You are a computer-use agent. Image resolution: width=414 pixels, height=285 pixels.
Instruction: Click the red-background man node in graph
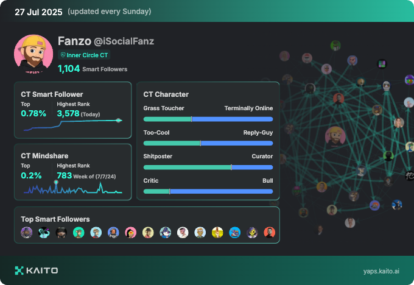[339, 99]
